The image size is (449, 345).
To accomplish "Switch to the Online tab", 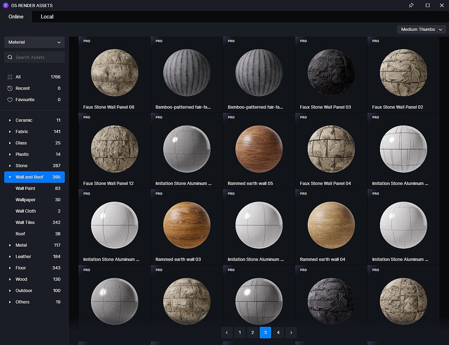I will pyautogui.click(x=16, y=17).
